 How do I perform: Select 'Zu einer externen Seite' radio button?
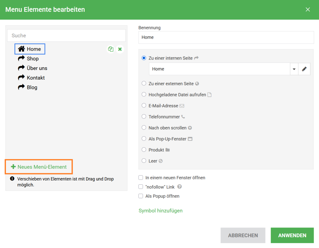[144, 83]
